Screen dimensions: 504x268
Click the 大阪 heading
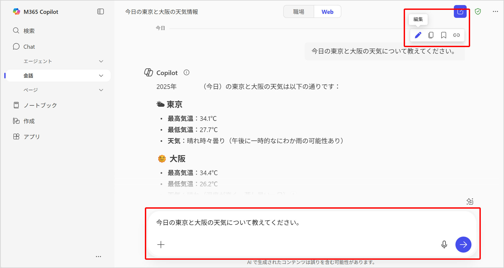pos(177,159)
